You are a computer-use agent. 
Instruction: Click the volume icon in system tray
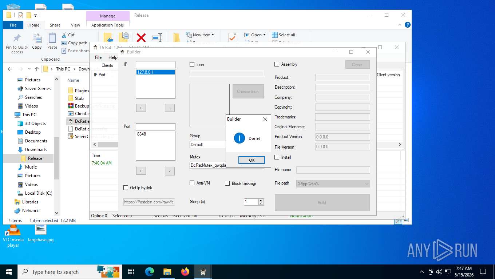click(439, 272)
